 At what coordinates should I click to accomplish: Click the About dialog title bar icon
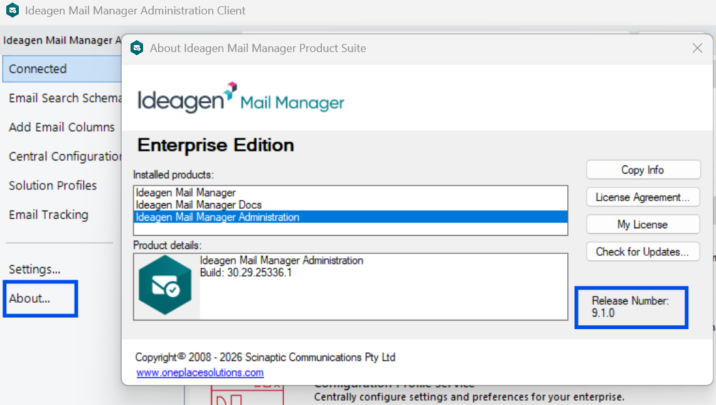click(x=137, y=48)
